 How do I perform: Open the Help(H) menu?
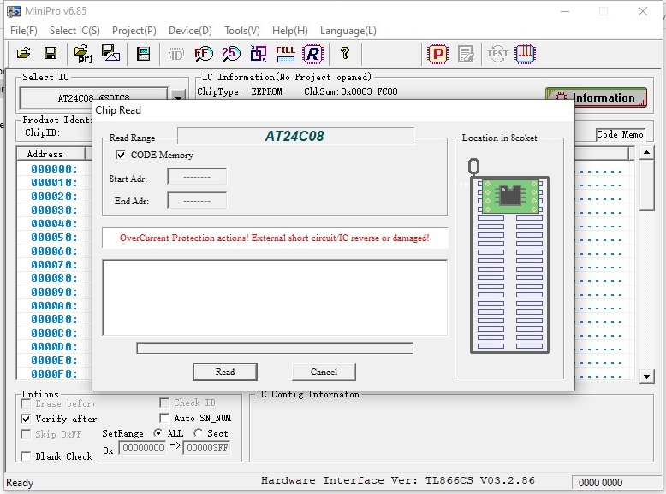(290, 31)
